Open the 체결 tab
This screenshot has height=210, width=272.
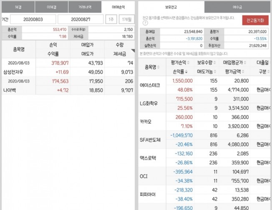click(x=18, y=7)
